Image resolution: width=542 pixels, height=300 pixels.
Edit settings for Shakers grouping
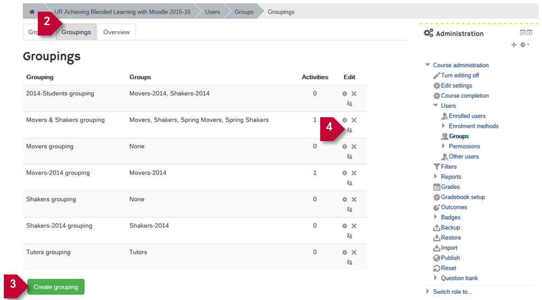[x=345, y=199]
